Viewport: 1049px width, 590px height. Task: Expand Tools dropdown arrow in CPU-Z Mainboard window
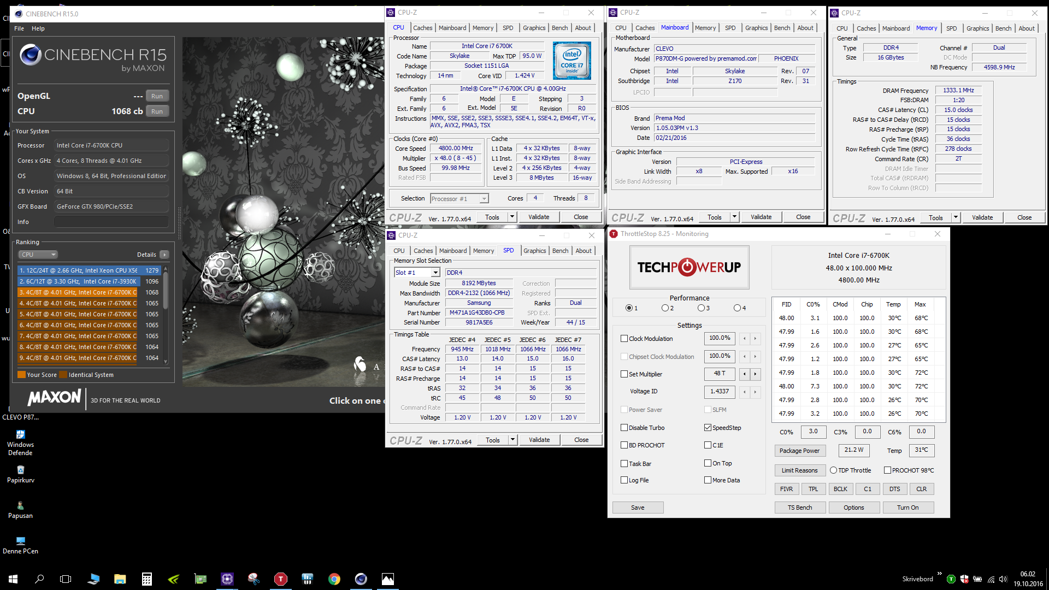click(x=734, y=217)
